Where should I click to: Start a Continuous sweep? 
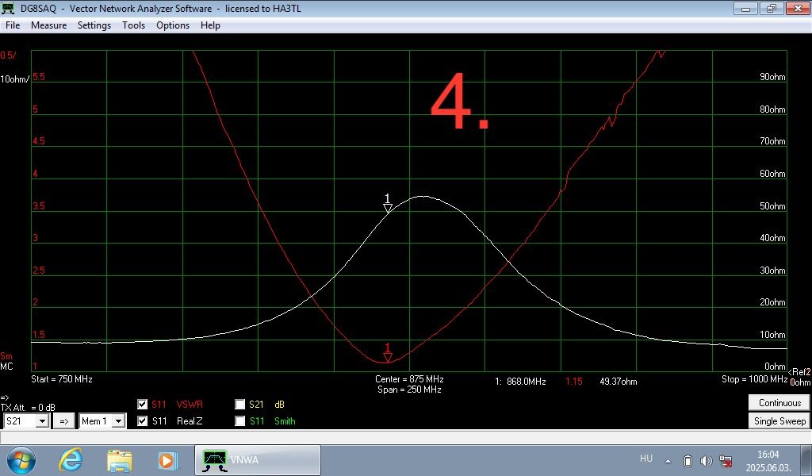pyautogui.click(x=779, y=403)
